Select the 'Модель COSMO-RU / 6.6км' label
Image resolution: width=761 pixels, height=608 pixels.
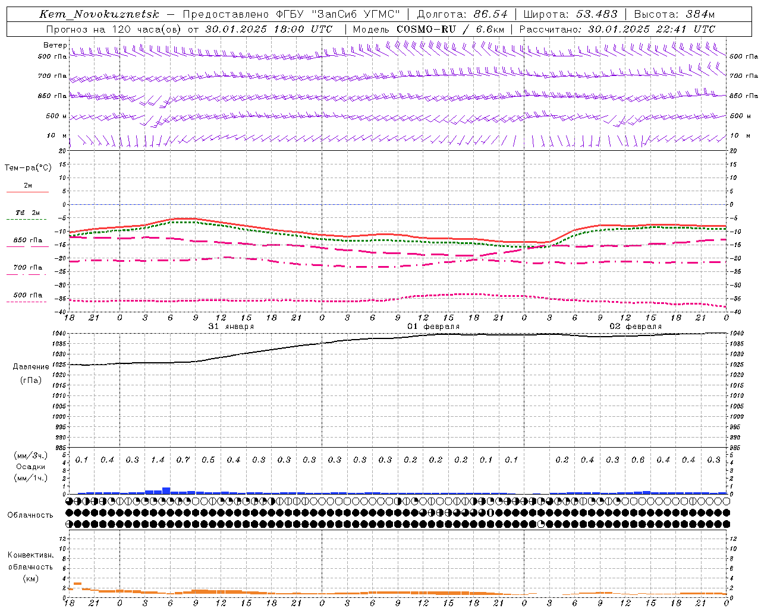(x=429, y=29)
